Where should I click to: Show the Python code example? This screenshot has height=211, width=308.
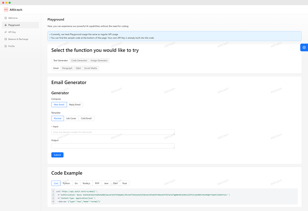[66, 183]
